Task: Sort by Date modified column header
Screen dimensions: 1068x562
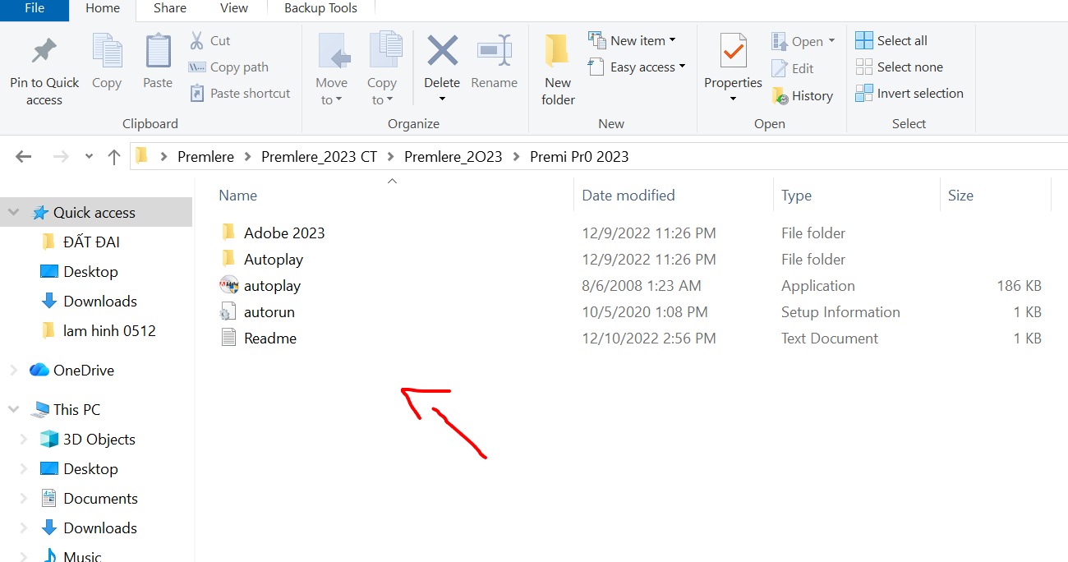Action: pos(628,196)
